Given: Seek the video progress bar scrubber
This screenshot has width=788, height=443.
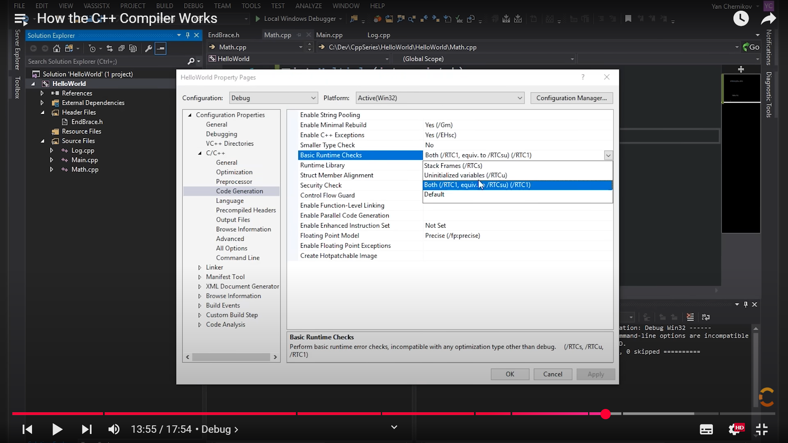Looking at the screenshot, I should 605,414.
